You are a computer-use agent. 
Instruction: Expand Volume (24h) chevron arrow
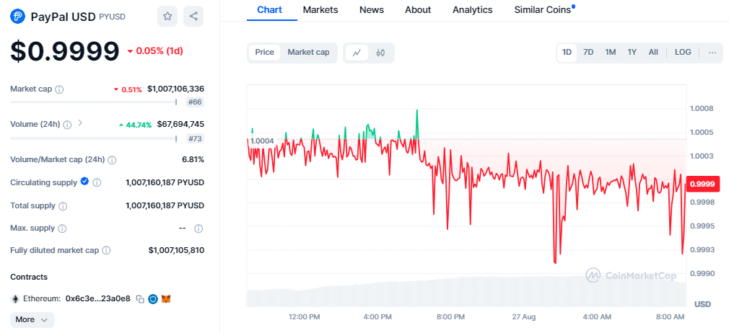[80, 123]
